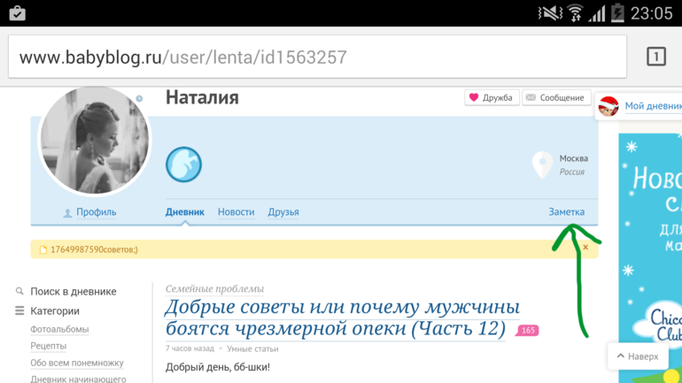This screenshot has width=682, height=383.
Task: Tap the Wi-Fi status icon
Action: click(x=576, y=13)
